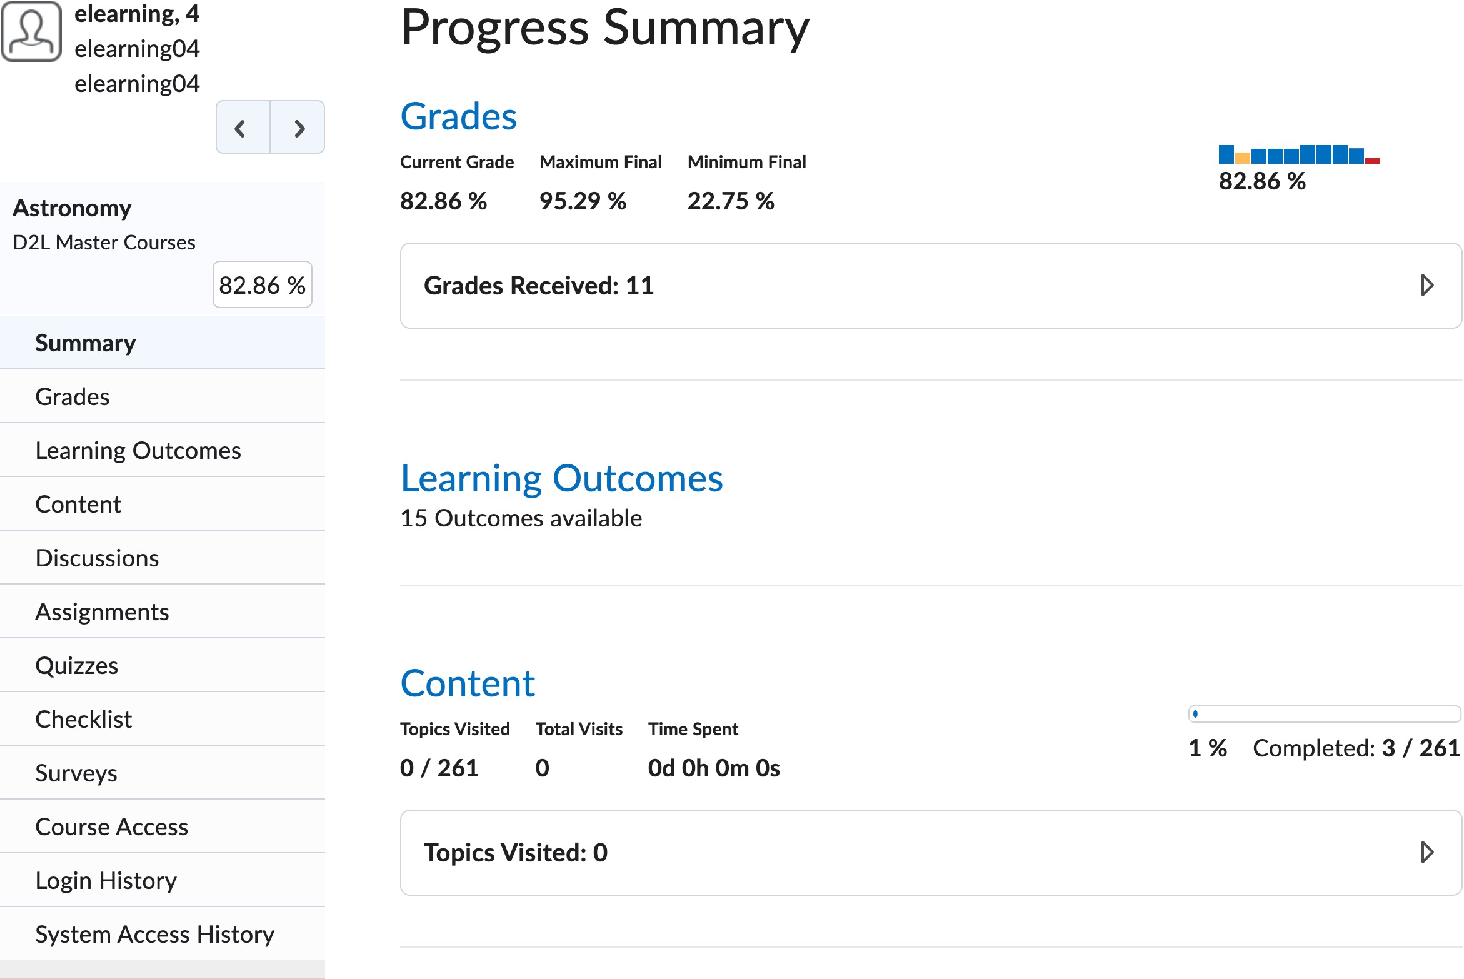Go to the next student with the right chevron
1464x979 pixels.
(298, 127)
